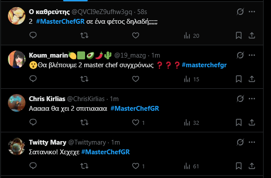Reply to Ο καθρεύτης's tweet

pyautogui.click(x=33, y=36)
